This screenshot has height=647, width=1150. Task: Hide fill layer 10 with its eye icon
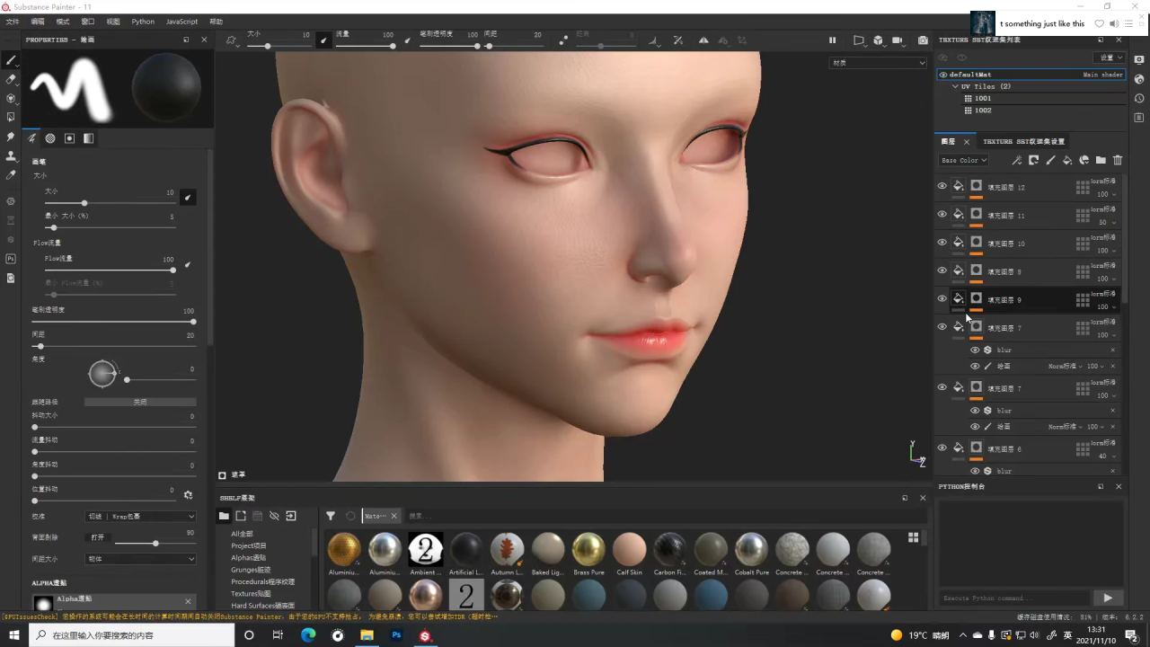point(942,242)
